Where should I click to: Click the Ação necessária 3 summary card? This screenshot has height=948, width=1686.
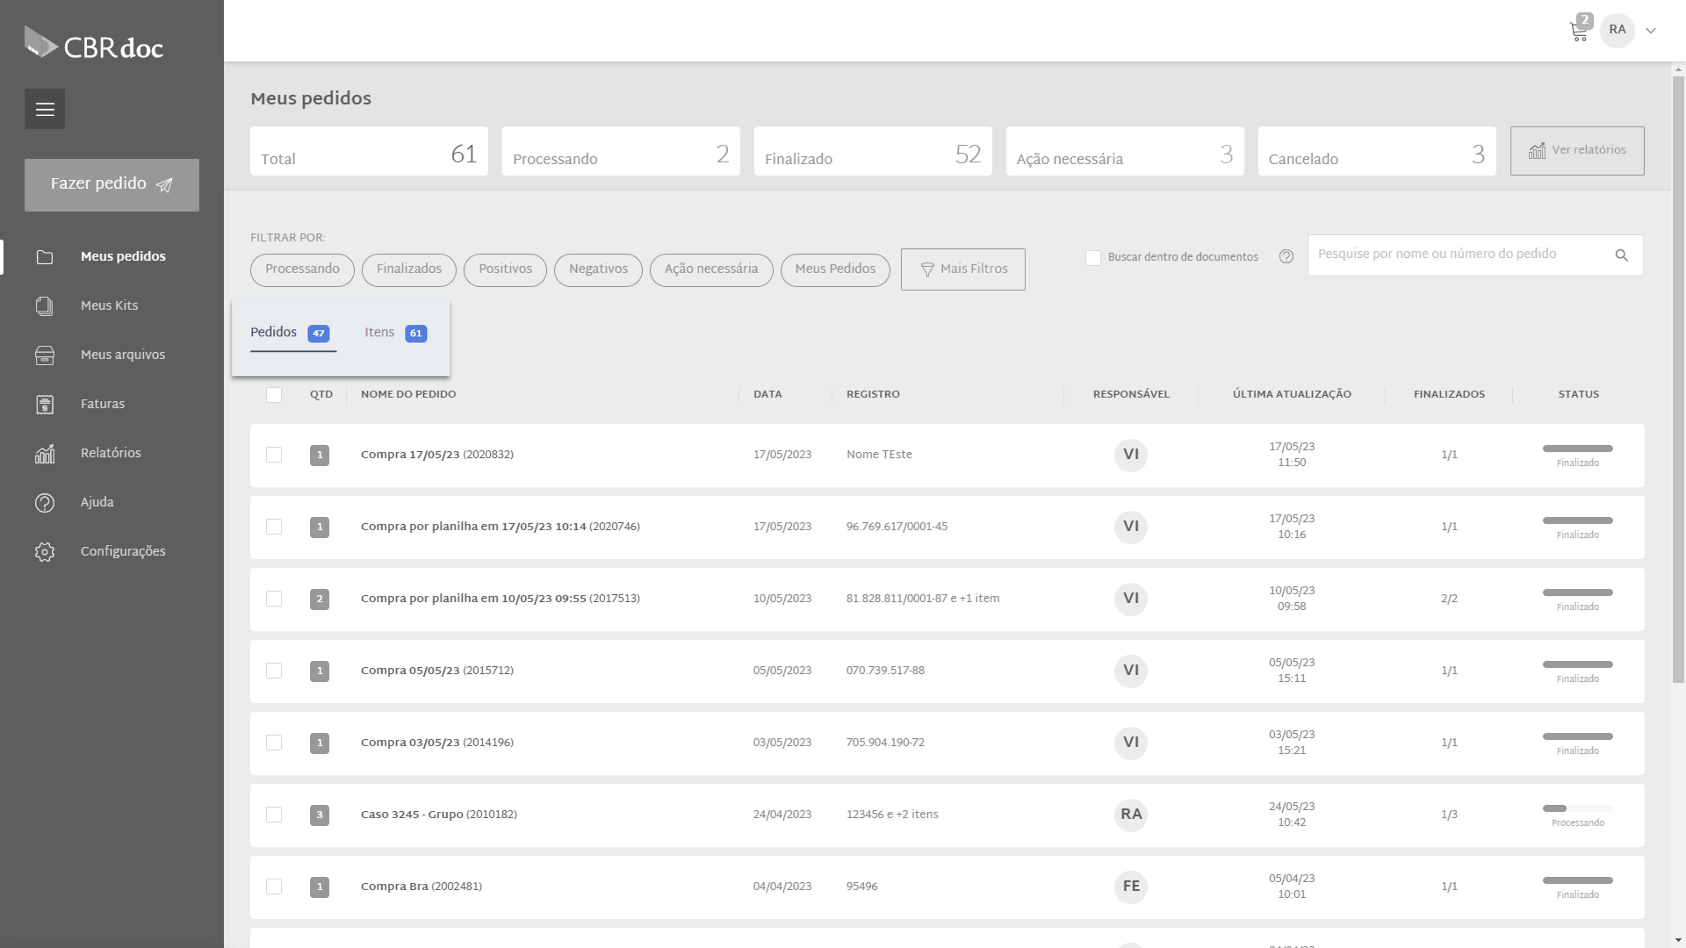(x=1125, y=151)
